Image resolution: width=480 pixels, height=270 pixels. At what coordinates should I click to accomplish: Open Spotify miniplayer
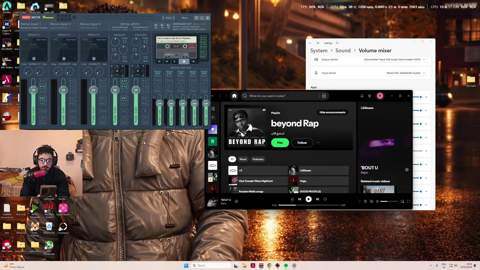(402, 201)
